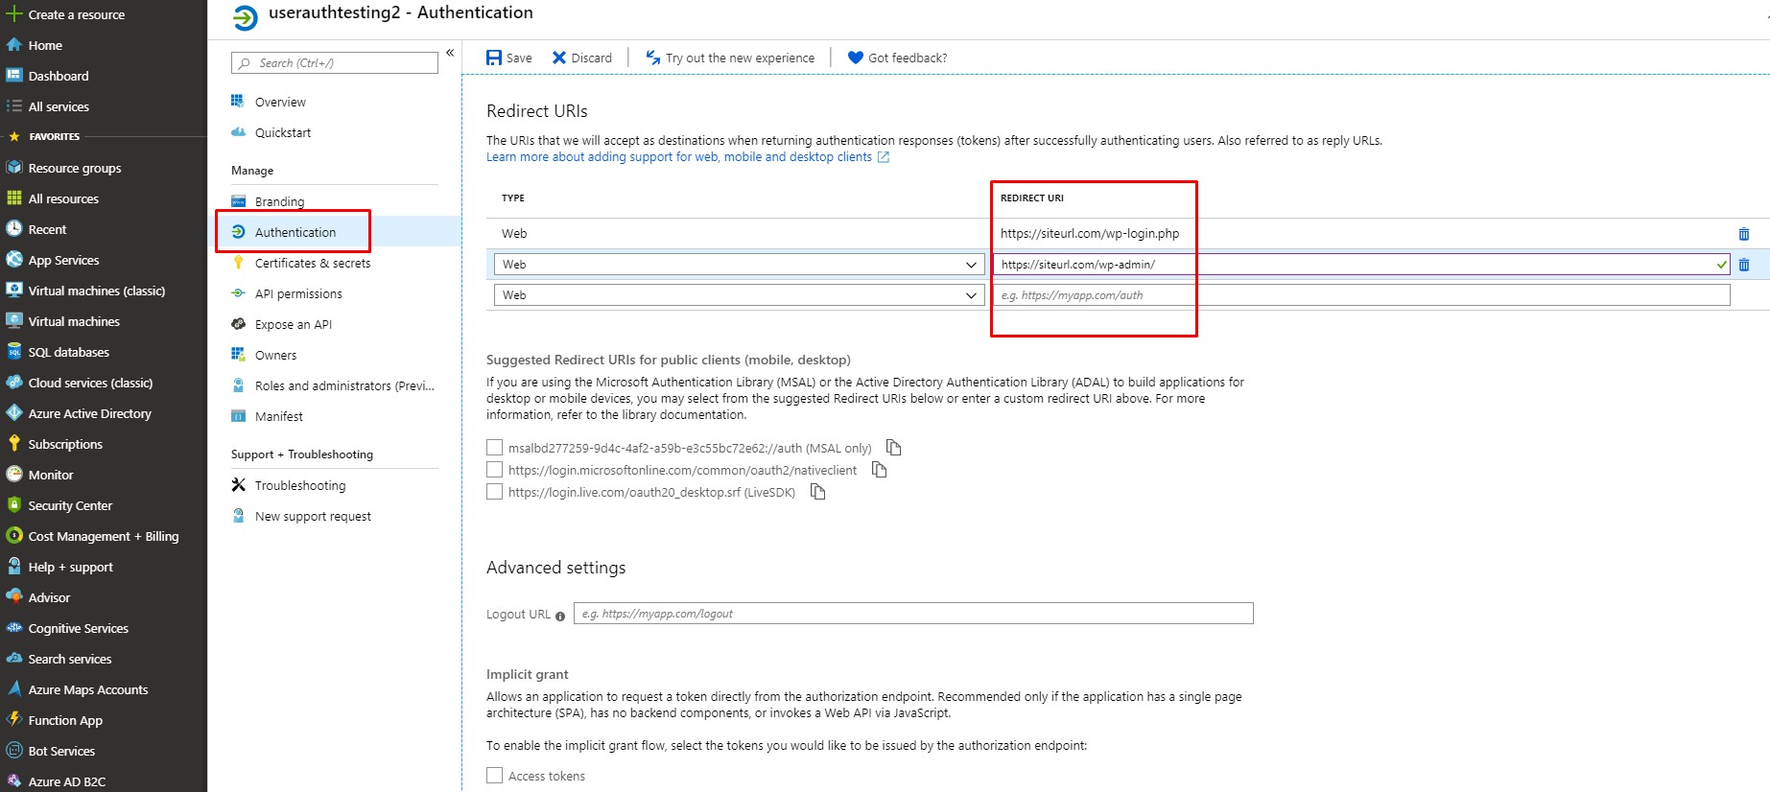Click the Save disk icon
The image size is (1770, 792).
[x=494, y=58]
